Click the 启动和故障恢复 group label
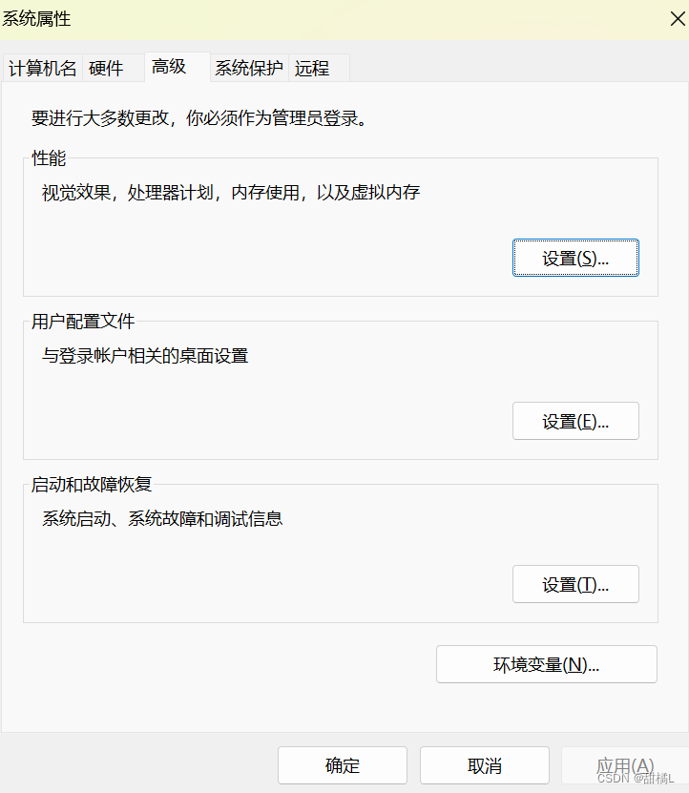 point(92,485)
